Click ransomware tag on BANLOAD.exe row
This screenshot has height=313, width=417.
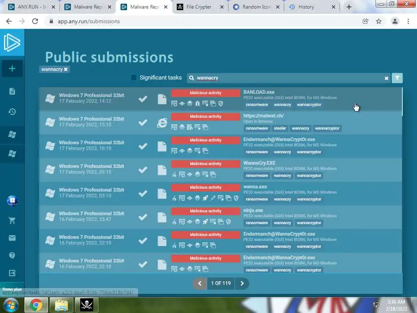[x=257, y=105]
